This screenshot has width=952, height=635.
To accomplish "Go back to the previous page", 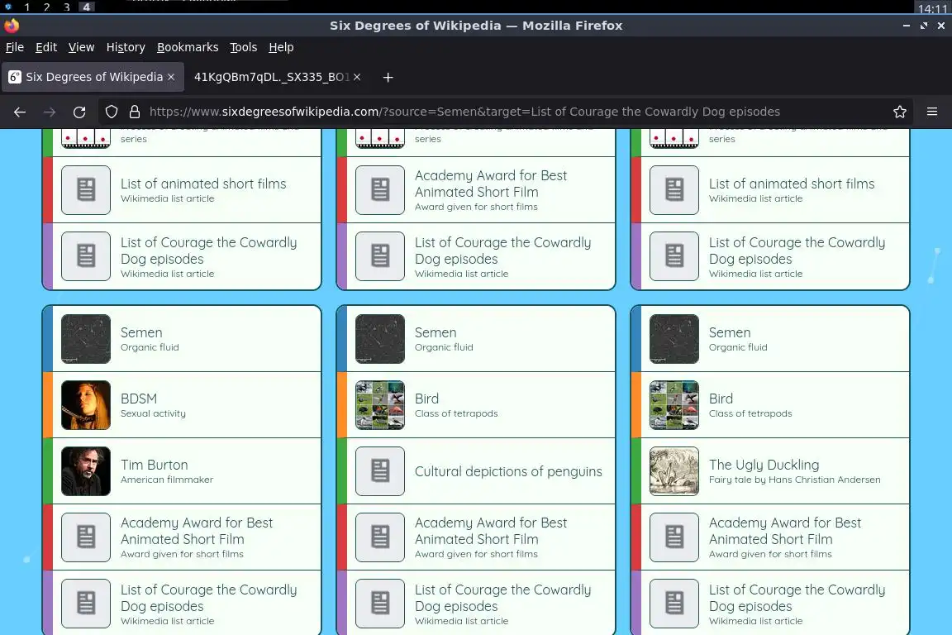I will (20, 112).
